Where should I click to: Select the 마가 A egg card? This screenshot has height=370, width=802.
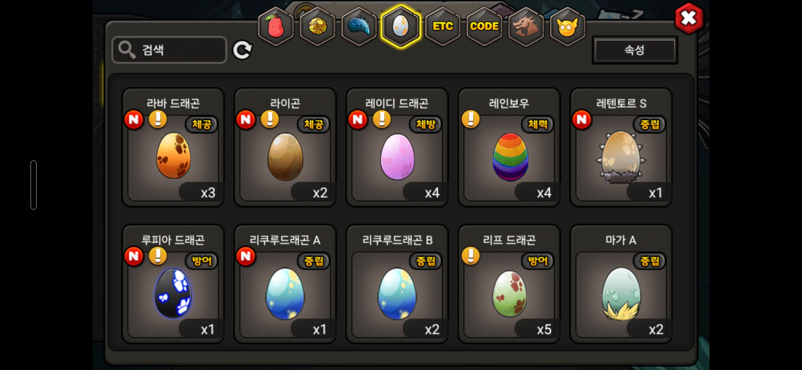click(621, 284)
